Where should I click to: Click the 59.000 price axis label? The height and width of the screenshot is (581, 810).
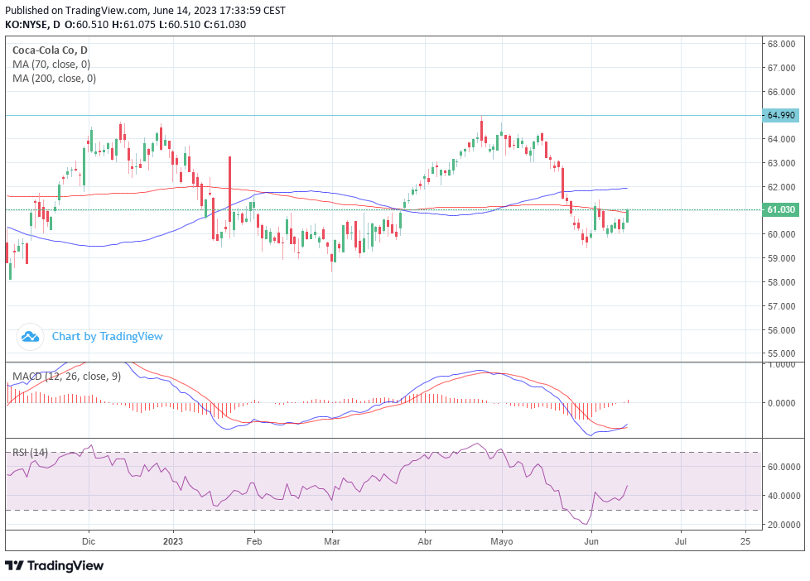click(781, 258)
